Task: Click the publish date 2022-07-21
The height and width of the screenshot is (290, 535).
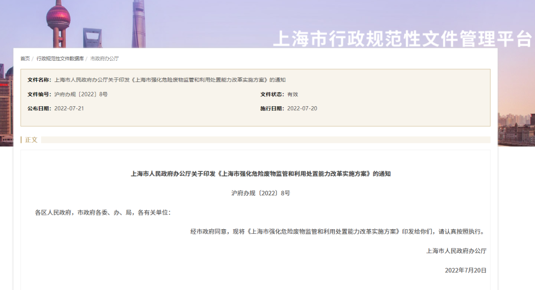Action: pos(69,108)
